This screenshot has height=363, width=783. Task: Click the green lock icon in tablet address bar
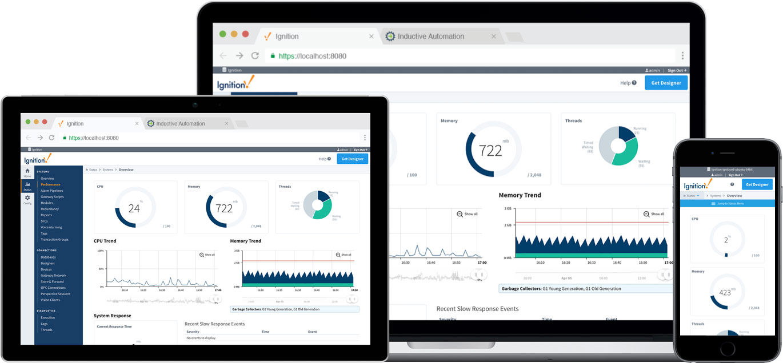(64, 138)
